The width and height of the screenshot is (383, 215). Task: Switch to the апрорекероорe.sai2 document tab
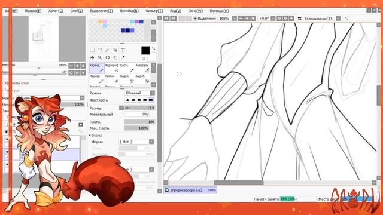(x=190, y=190)
